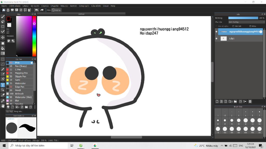Open gear of nguyenthihuonggiang layer
Screen dimensions: 266x149
(261, 32)
